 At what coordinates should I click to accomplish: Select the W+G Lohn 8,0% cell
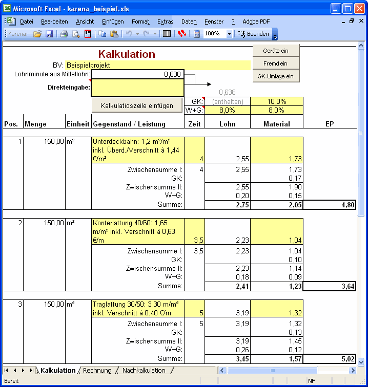228,110
